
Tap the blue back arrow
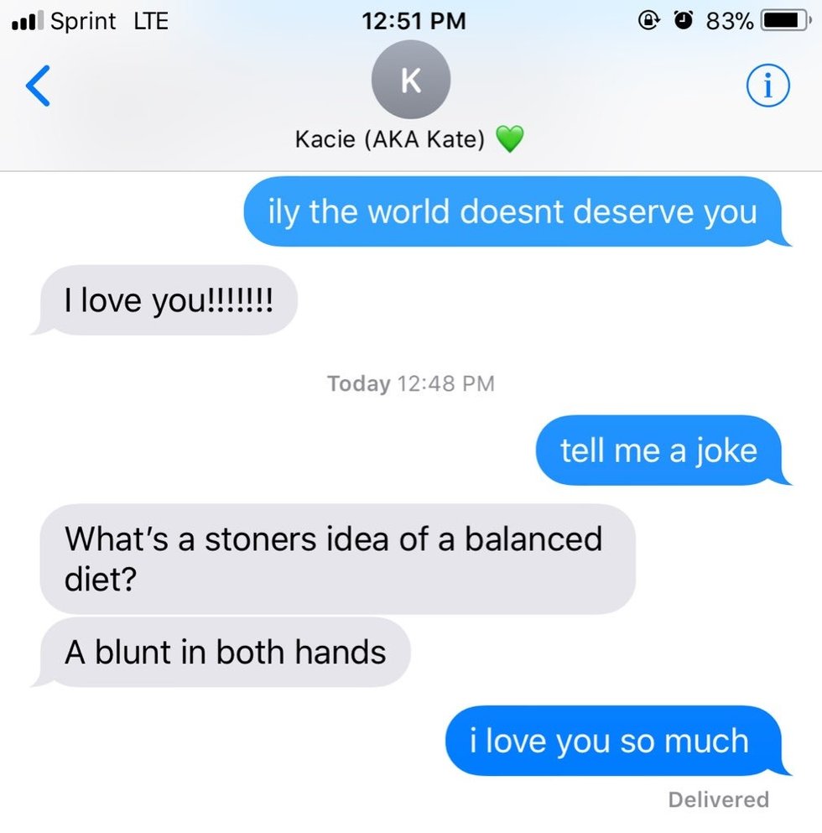[39, 86]
